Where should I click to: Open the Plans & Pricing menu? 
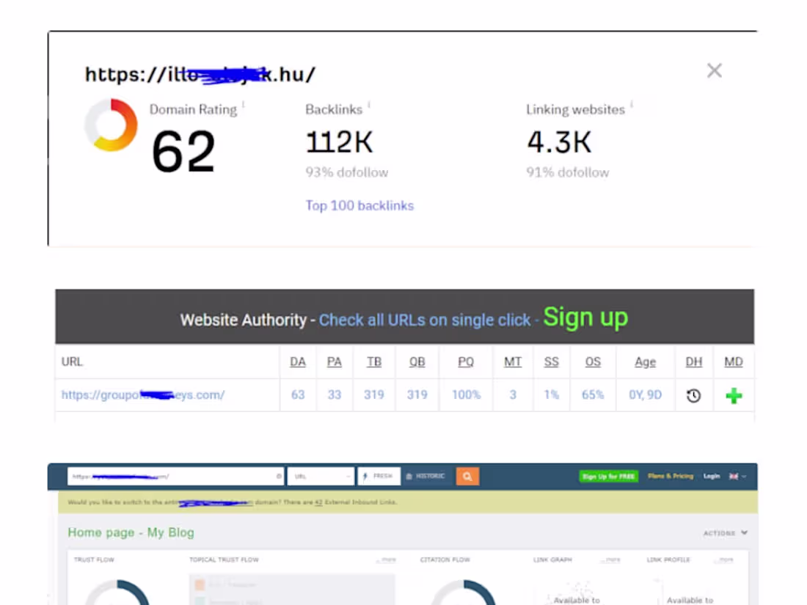click(x=670, y=476)
